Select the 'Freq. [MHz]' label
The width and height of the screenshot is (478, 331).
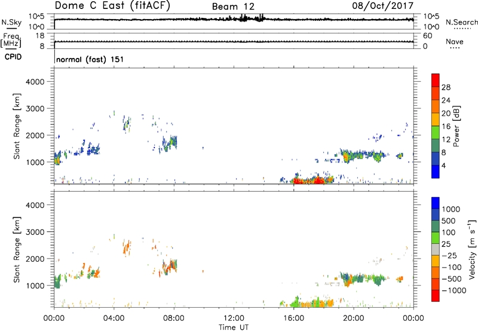coord(11,40)
